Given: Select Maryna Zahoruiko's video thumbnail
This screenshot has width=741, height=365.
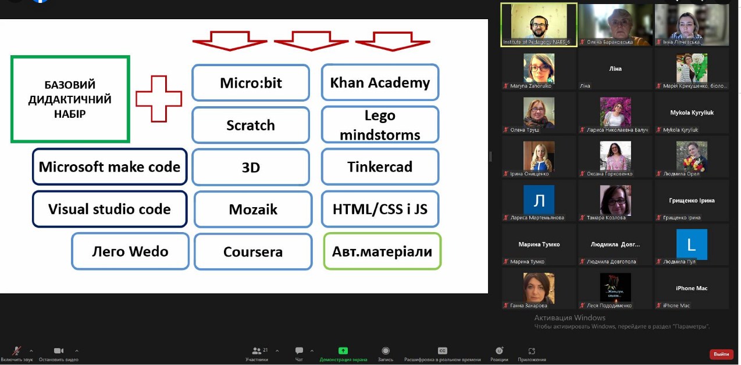Looking at the screenshot, I should pos(539,68).
